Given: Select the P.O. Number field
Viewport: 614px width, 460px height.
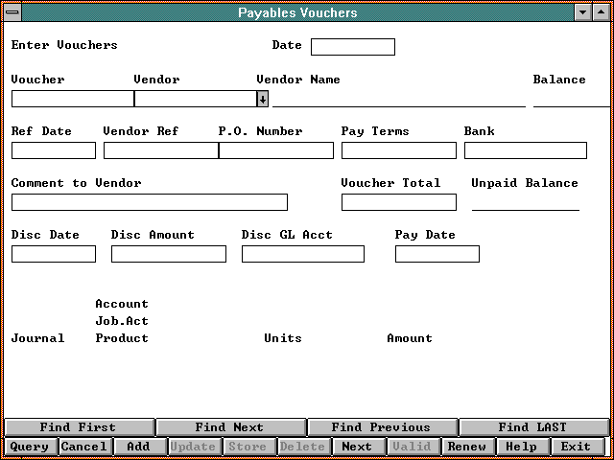Looking at the screenshot, I should pyautogui.click(x=276, y=150).
